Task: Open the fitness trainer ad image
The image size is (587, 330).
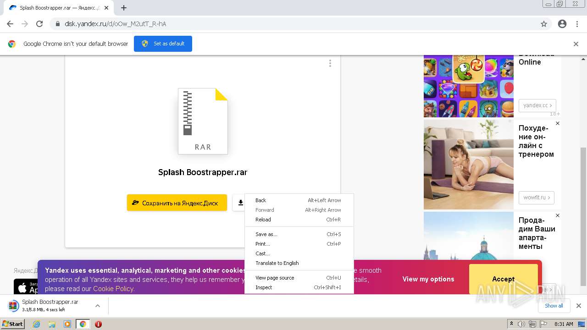Action: tap(469, 165)
